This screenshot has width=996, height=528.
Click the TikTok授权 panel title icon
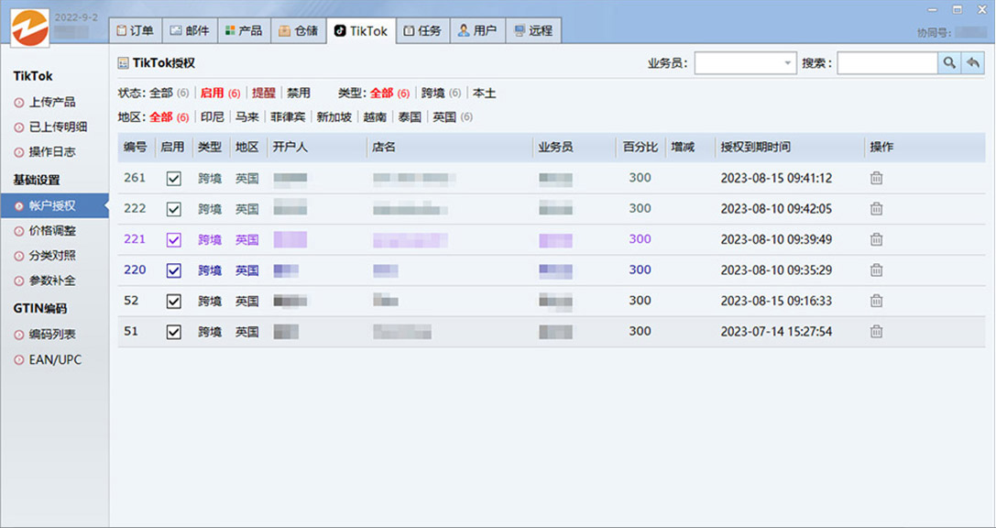tap(123, 63)
